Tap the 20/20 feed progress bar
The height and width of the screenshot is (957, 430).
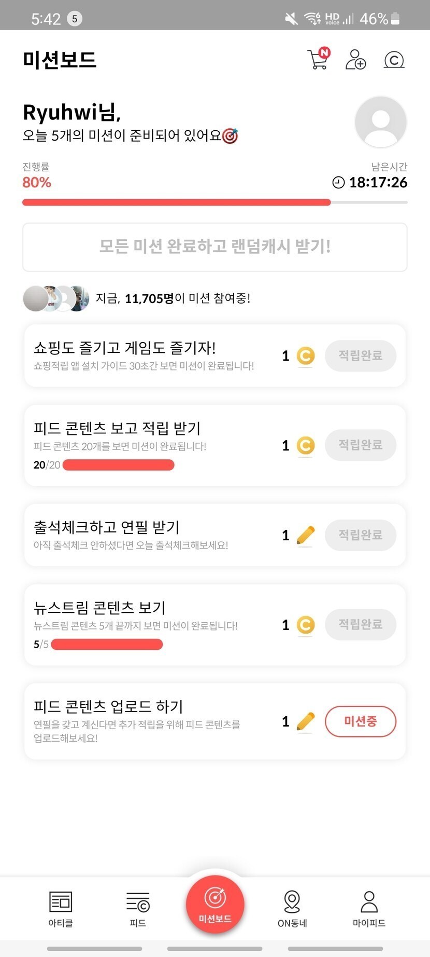click(118, 465)
